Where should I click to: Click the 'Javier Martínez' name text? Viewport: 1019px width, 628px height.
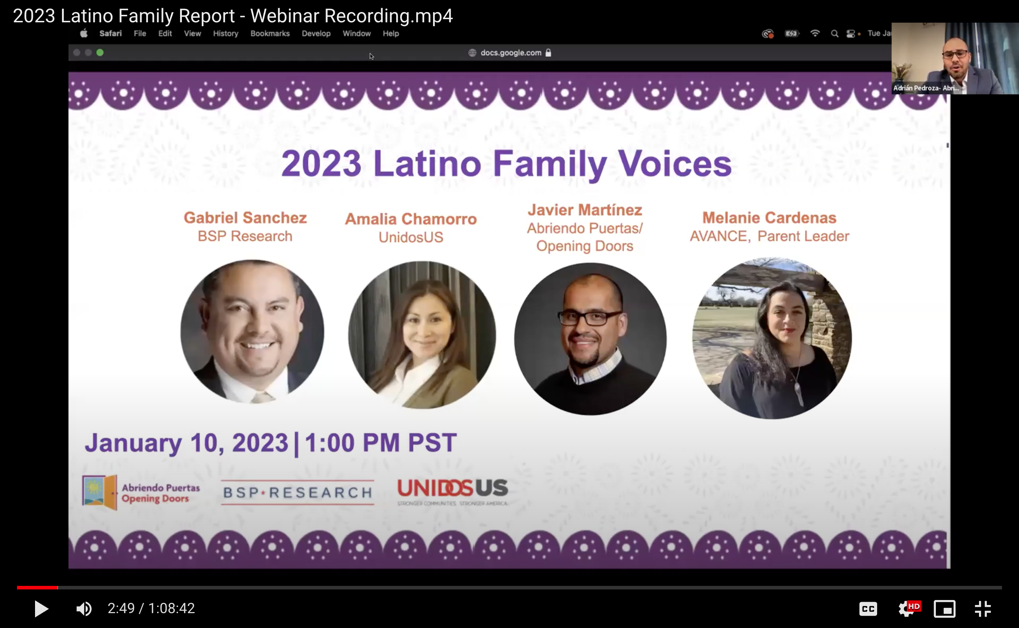[x=585, y=210]
